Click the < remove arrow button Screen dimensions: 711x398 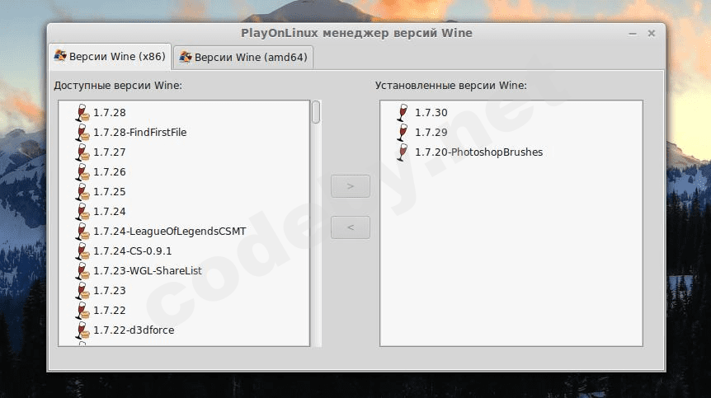pyautogui.click(x=351, y=227)
